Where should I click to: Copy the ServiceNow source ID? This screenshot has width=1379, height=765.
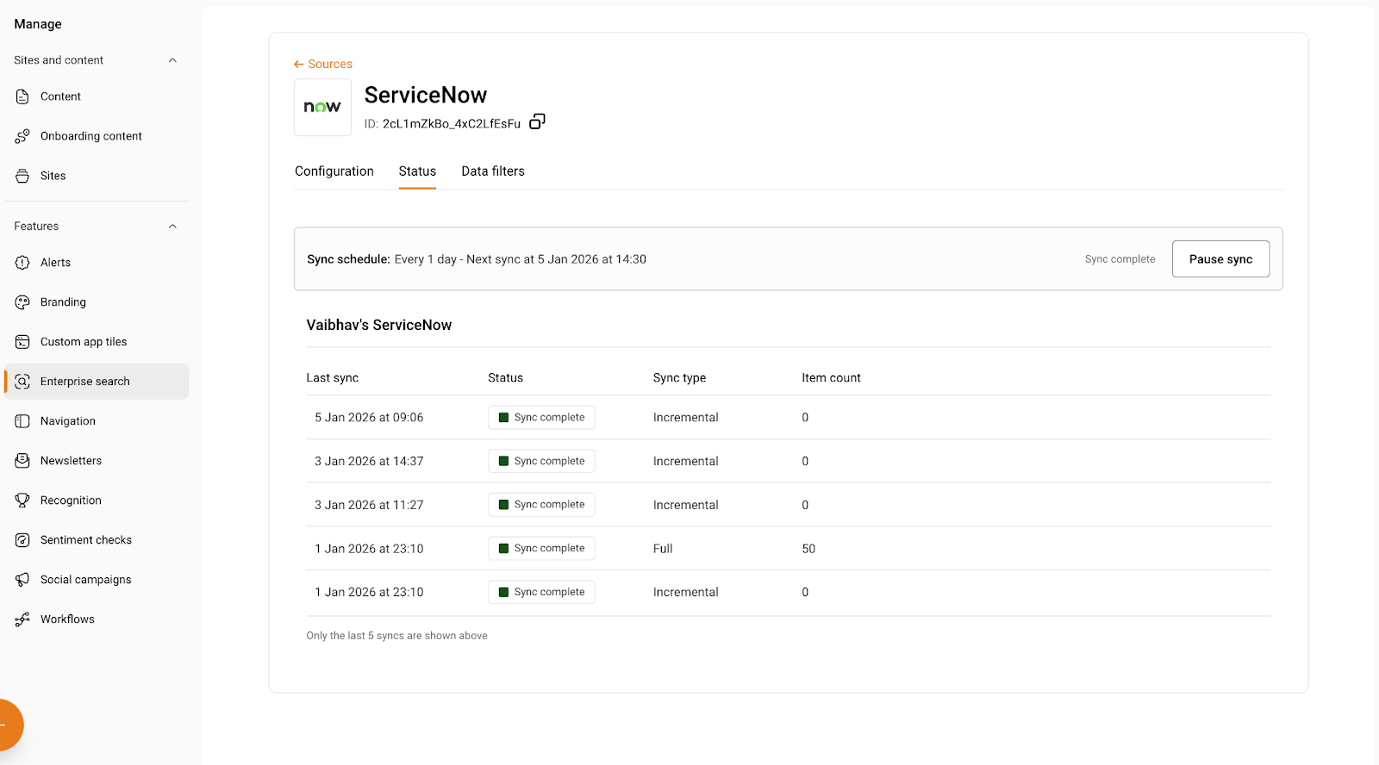tap(537, 121)
